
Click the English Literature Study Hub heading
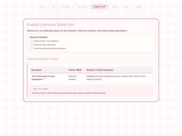pyautogui.click(x=51, y=25)
